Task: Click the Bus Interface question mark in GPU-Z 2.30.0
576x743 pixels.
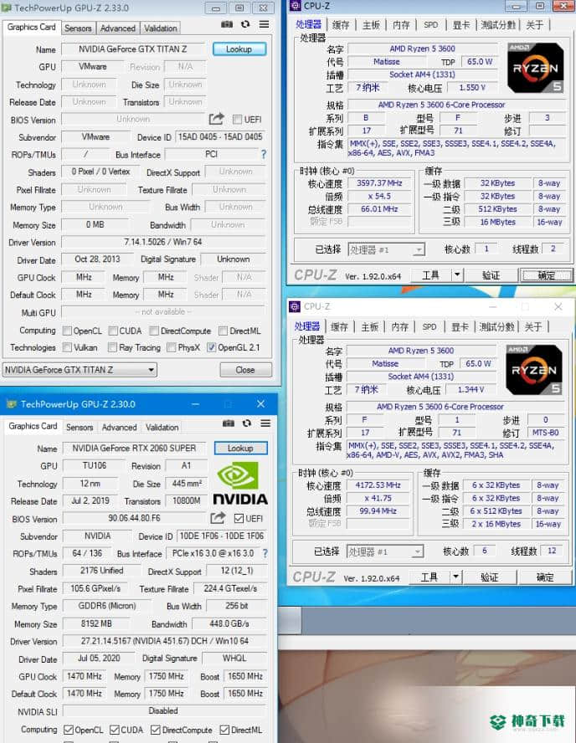Action: coord(265,553)
